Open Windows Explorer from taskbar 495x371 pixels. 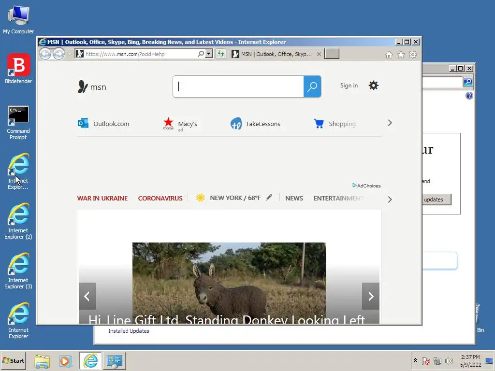pos(42,361)
